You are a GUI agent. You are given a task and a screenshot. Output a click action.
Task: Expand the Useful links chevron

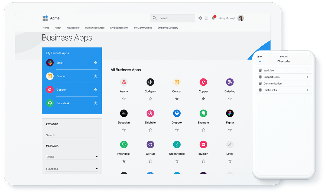(x=308, y=90)
